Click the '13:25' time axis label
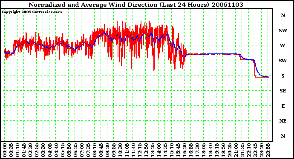294x159 pixels. pyautogui.click(x=153, y=150)
